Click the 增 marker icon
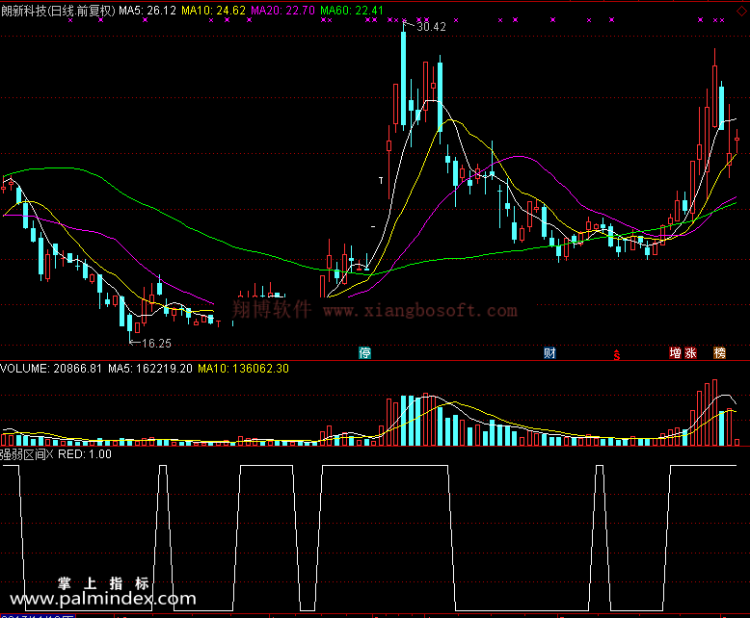The image size is (750, 618). coord(675,353)
